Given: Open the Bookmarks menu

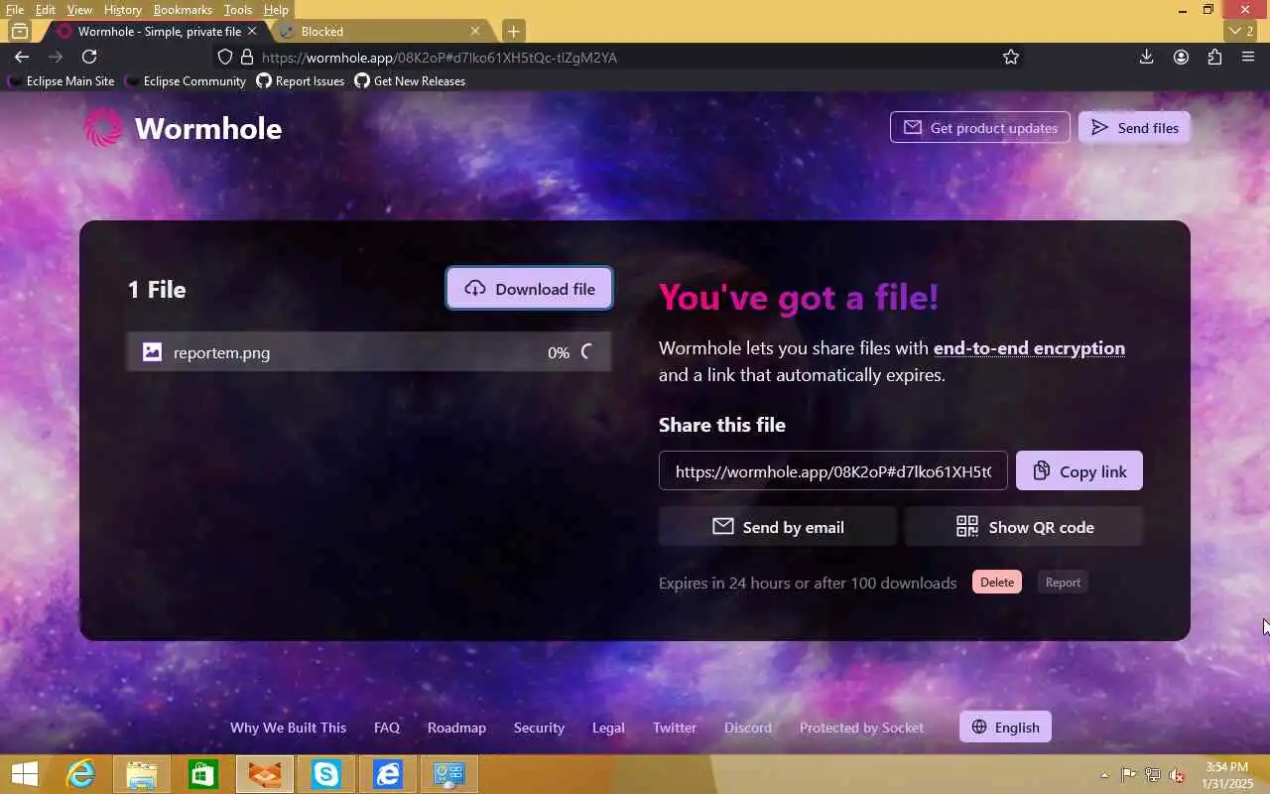Looking at the screenshot, I should [183, 10].
